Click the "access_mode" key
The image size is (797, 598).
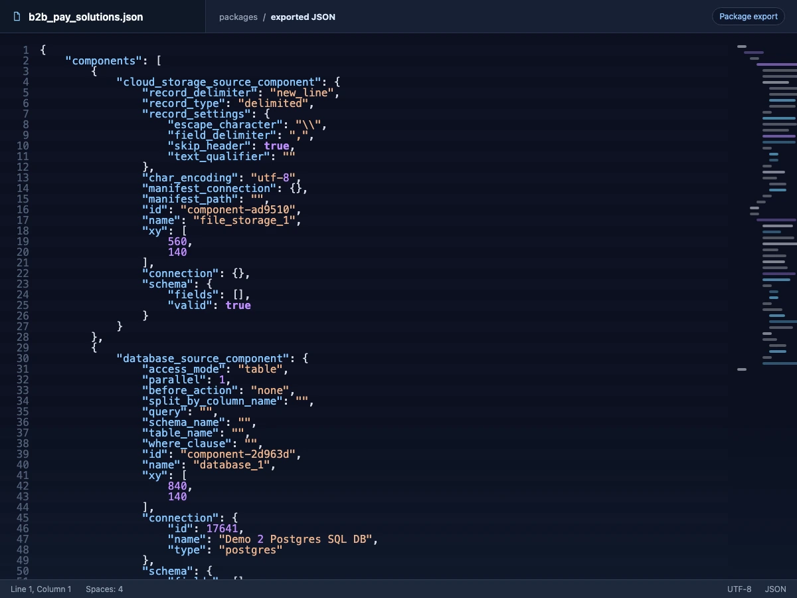coord(184,369)
